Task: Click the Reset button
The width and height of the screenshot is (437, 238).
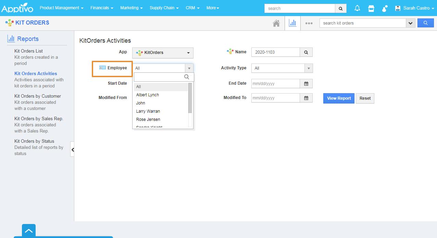Action: [365, 98]
